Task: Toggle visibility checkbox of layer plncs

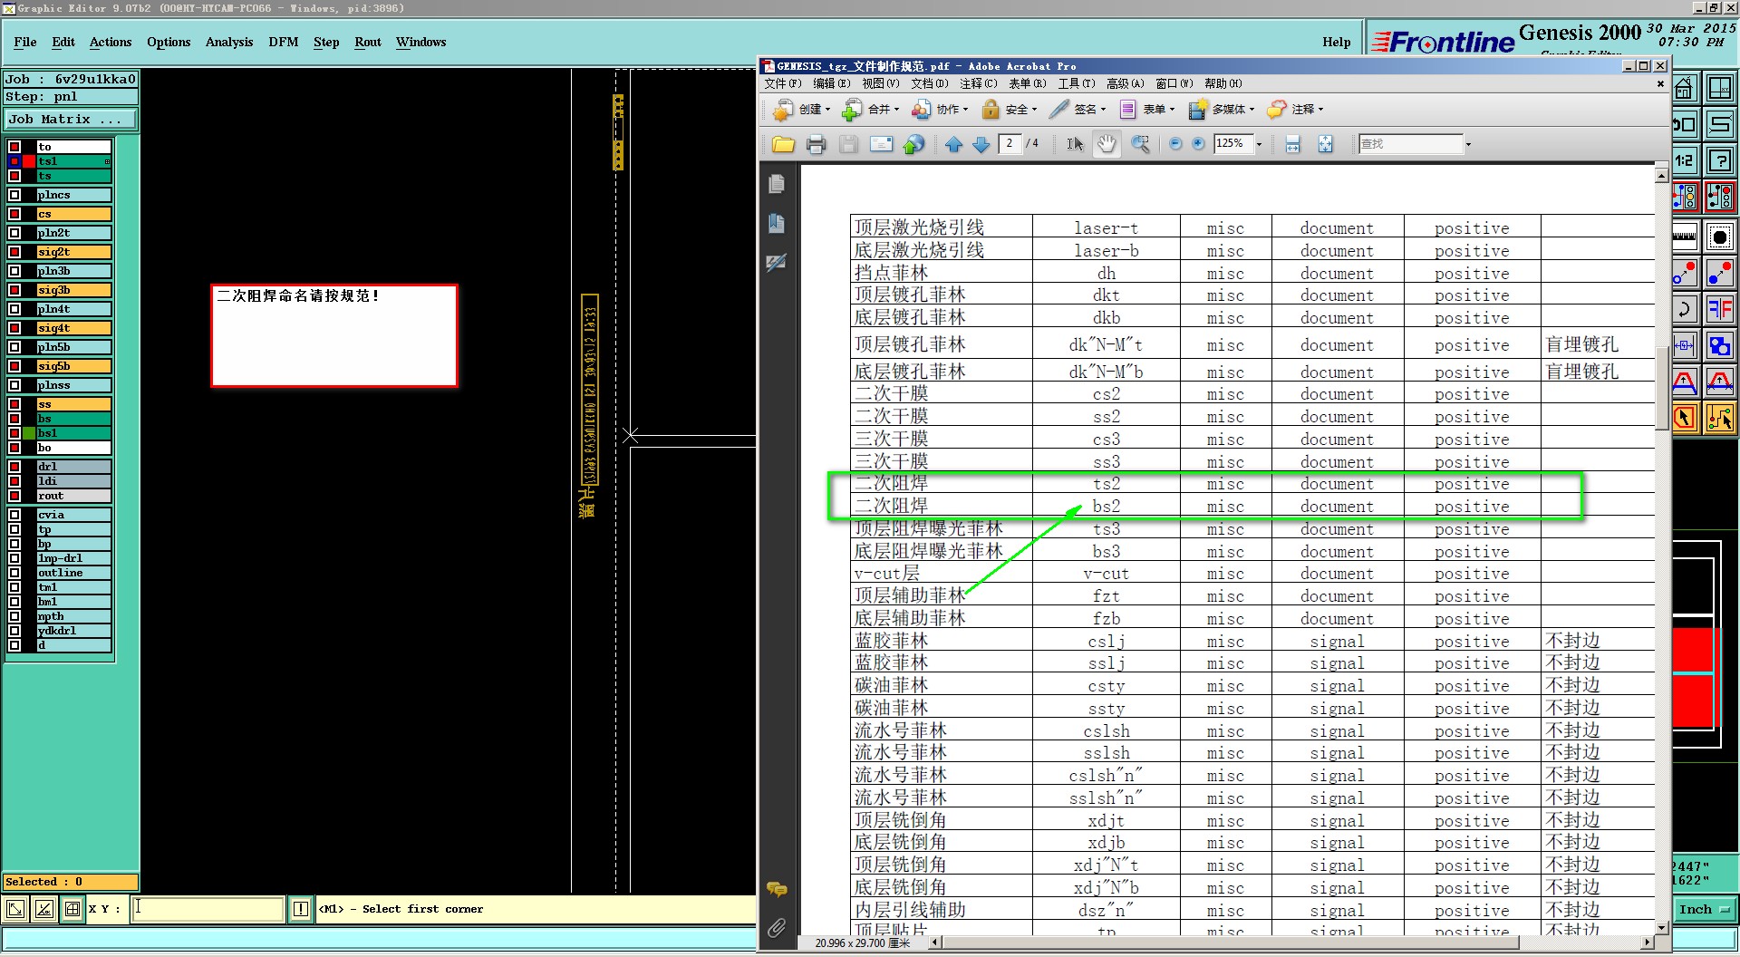Action: [x=14, y=195]
